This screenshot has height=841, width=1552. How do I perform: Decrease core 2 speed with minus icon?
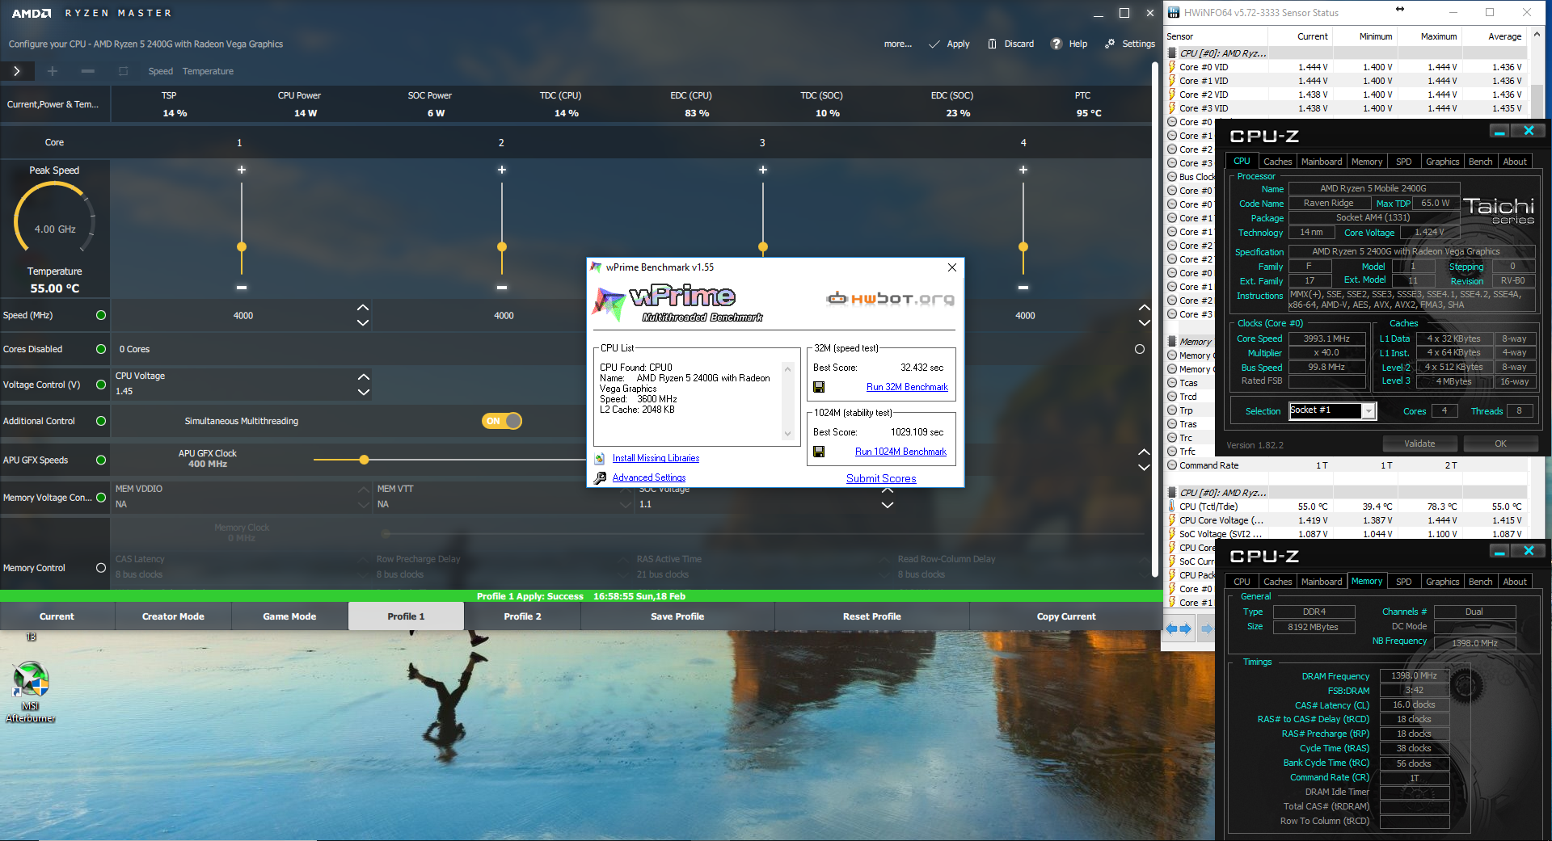pos(502,287)
